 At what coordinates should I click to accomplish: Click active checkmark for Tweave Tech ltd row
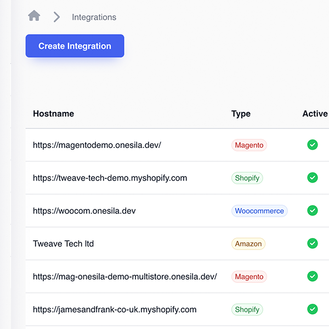tap(313, 243)
